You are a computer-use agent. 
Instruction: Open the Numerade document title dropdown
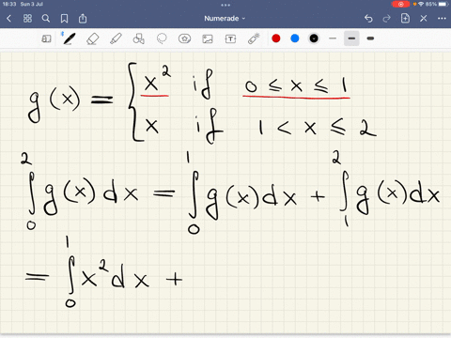(225, 19)
